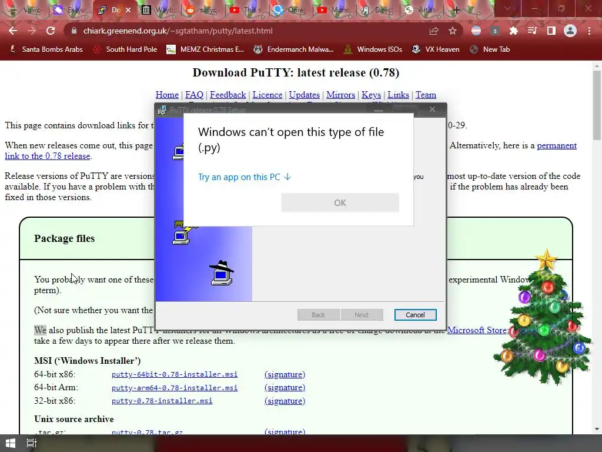602x452 pixels.
Task: Toggle the browser side panel icon
Action: point(551,31)
